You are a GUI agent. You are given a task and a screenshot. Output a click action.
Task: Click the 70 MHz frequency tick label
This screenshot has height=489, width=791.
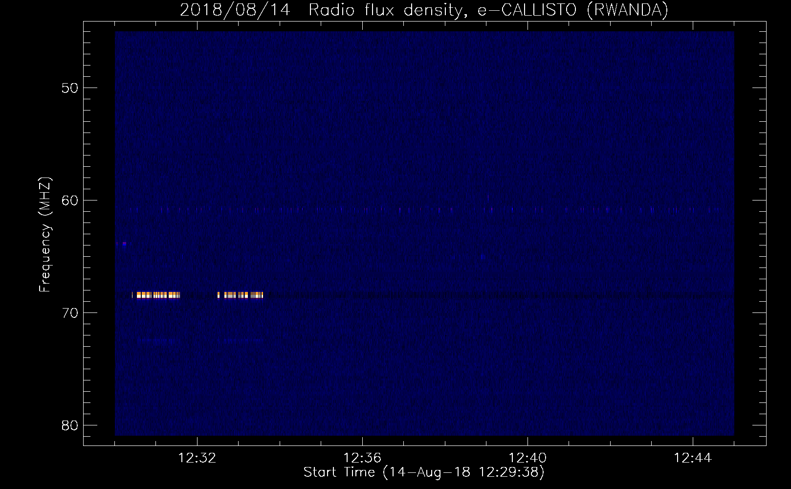[x=70, y=313]
